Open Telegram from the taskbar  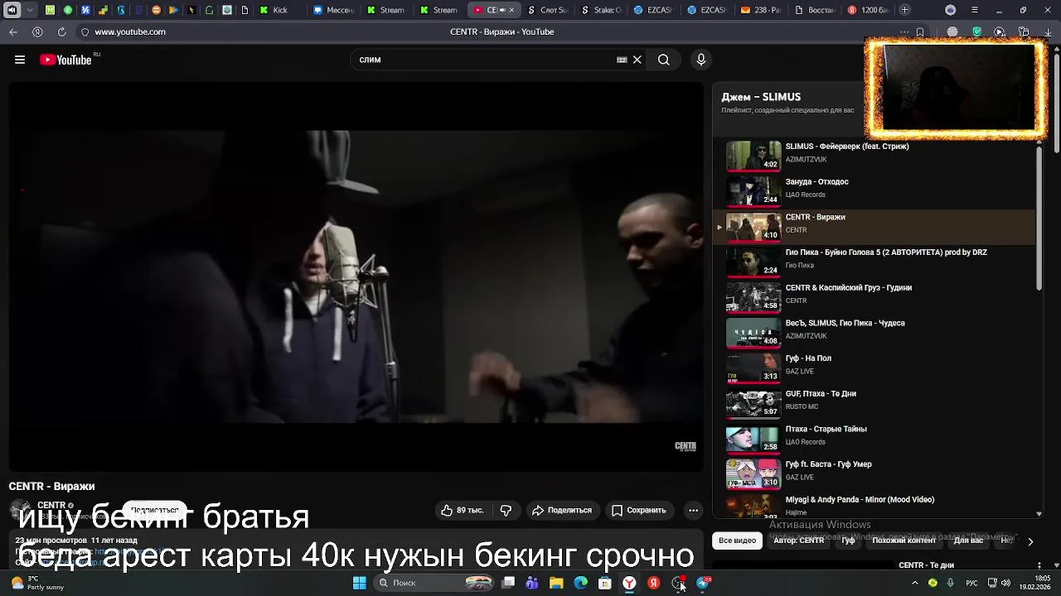point(704,583)
